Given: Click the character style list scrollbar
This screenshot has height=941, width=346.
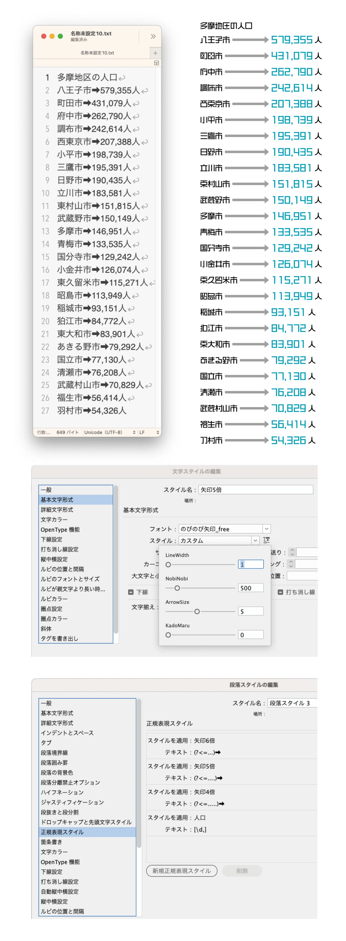Looking at the screenshot, I should (116, 559).
